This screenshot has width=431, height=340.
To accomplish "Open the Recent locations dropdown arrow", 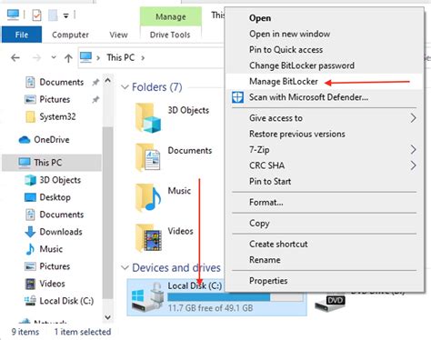I will (54, 57).
